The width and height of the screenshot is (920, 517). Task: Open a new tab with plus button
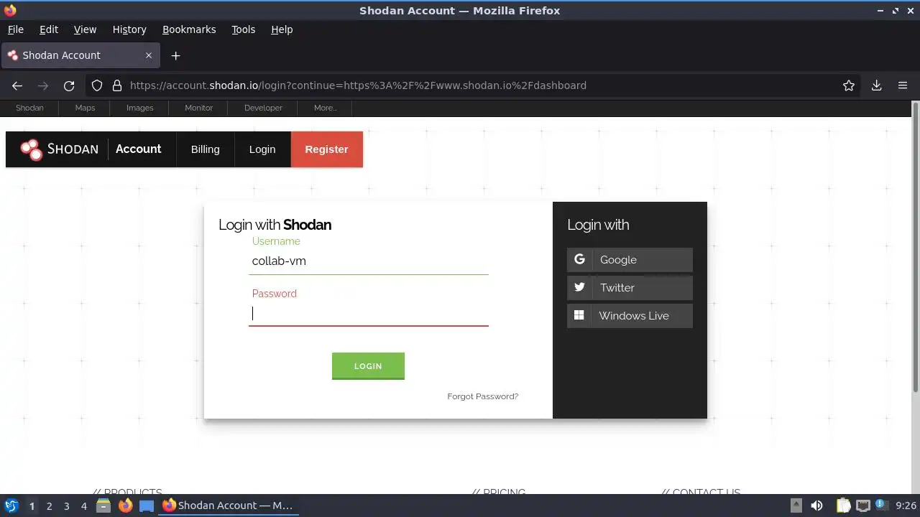tap(175, 55)
